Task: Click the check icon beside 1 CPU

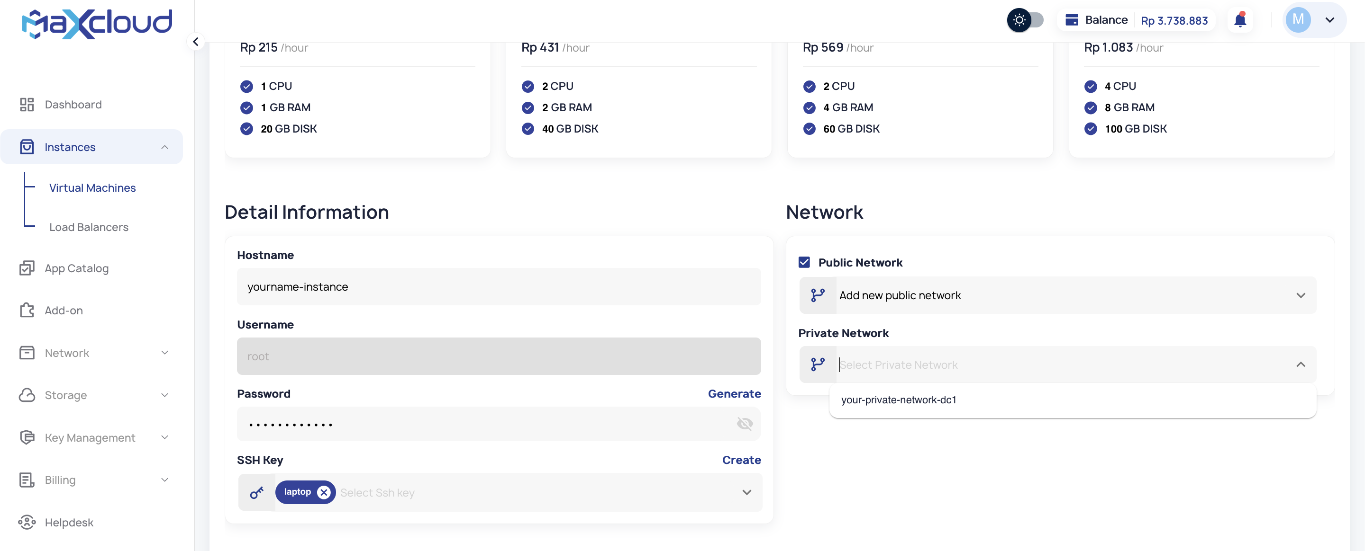Action: (246, 86)
